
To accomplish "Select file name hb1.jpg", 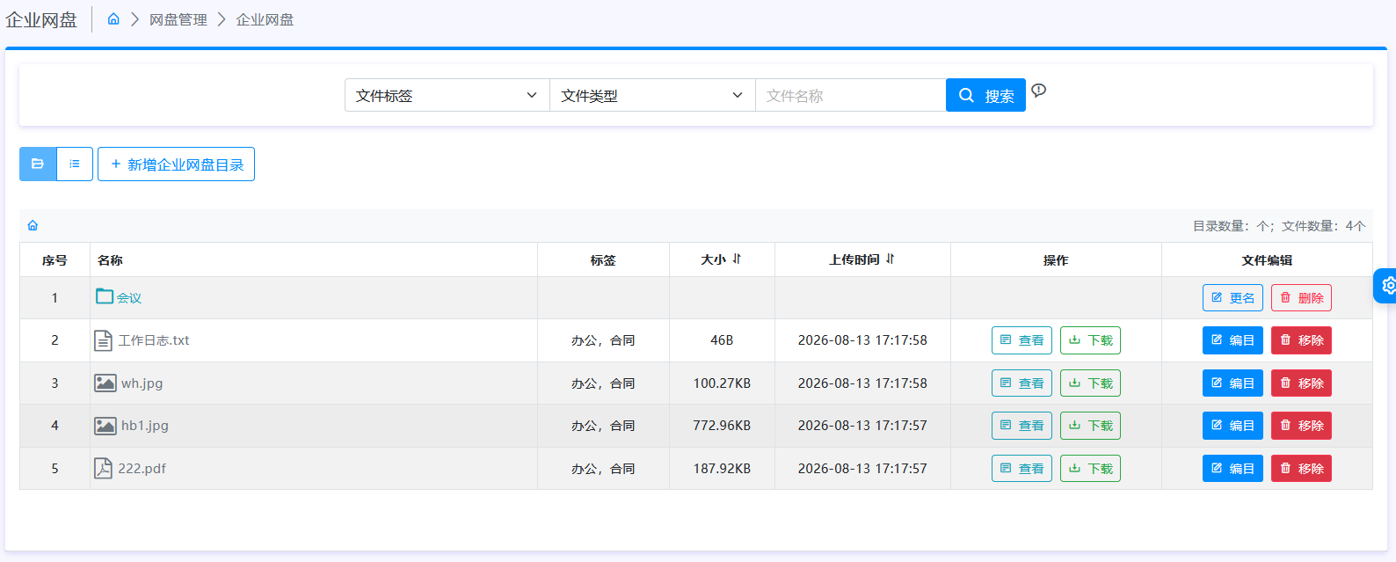I will (145, 426).
